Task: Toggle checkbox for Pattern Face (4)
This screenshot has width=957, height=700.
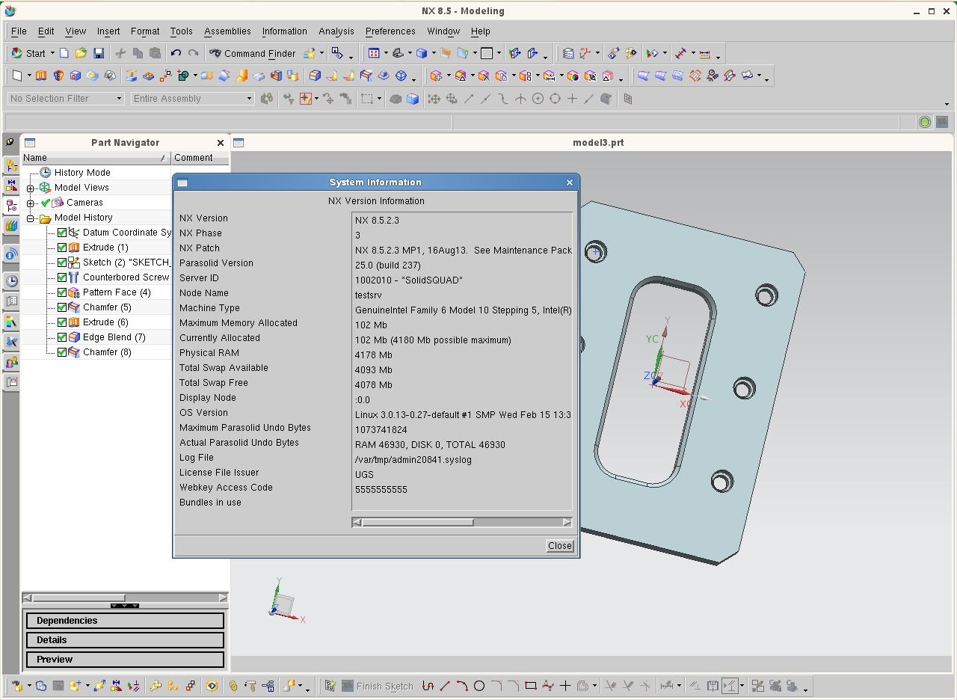Action: coord(62,292)
